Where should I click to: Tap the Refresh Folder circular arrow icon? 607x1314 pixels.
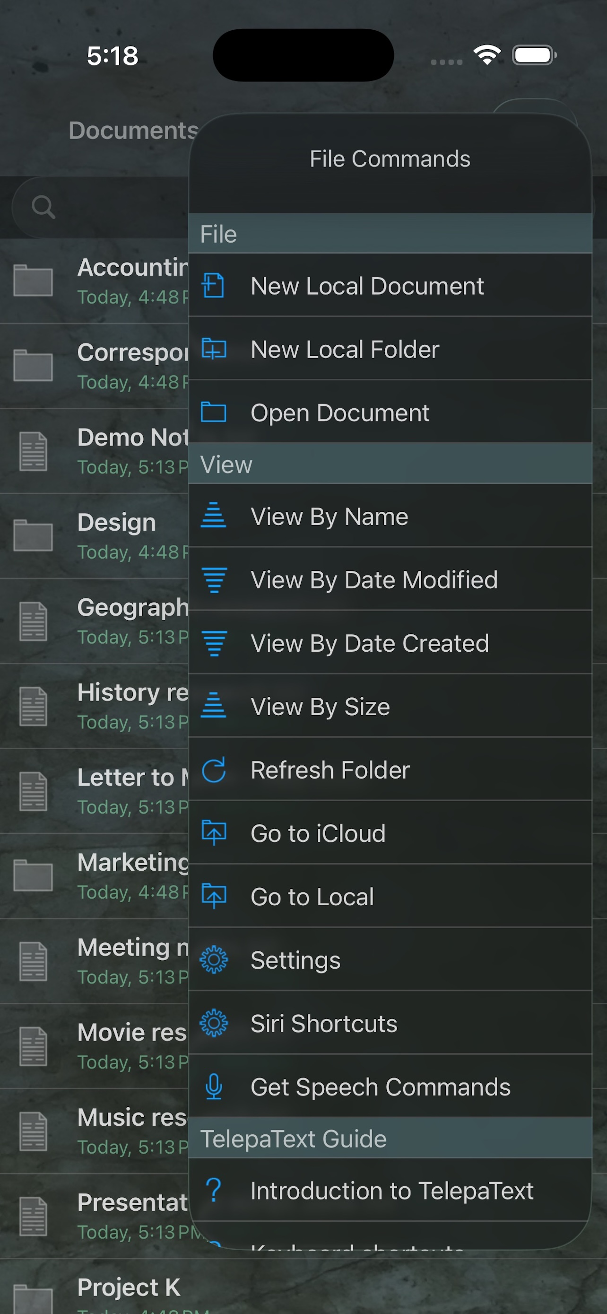point(214,770)
